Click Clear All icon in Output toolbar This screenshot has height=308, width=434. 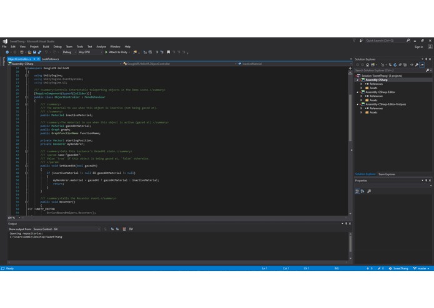(124, 229)
